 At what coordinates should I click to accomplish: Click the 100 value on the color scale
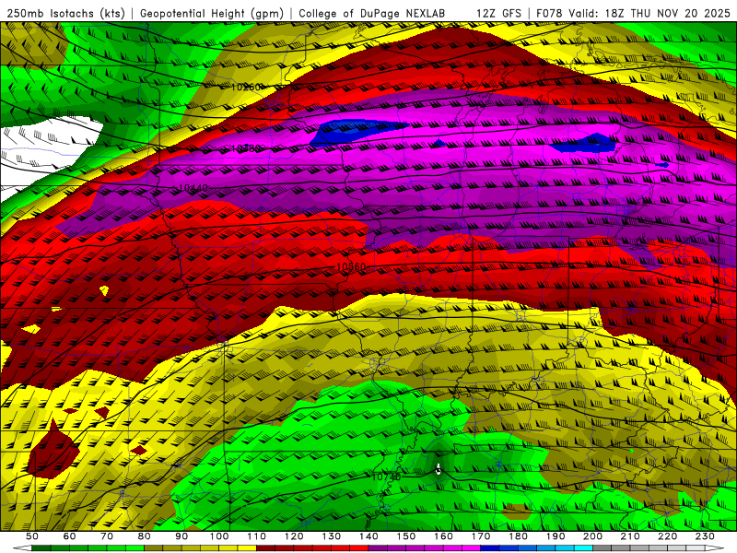point(219,536)
